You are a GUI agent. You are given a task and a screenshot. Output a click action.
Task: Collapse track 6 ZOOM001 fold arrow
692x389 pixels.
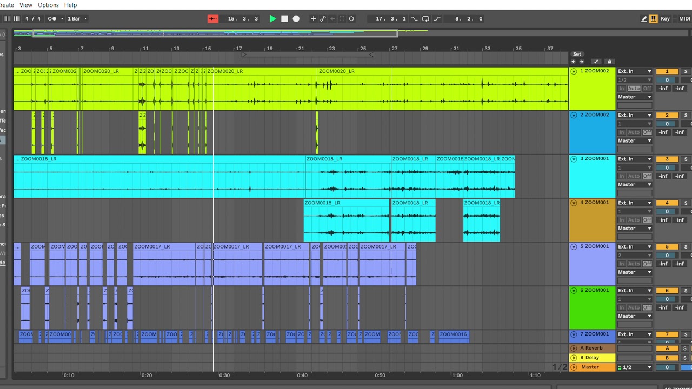pyautogui.click(x=574, y=290)
